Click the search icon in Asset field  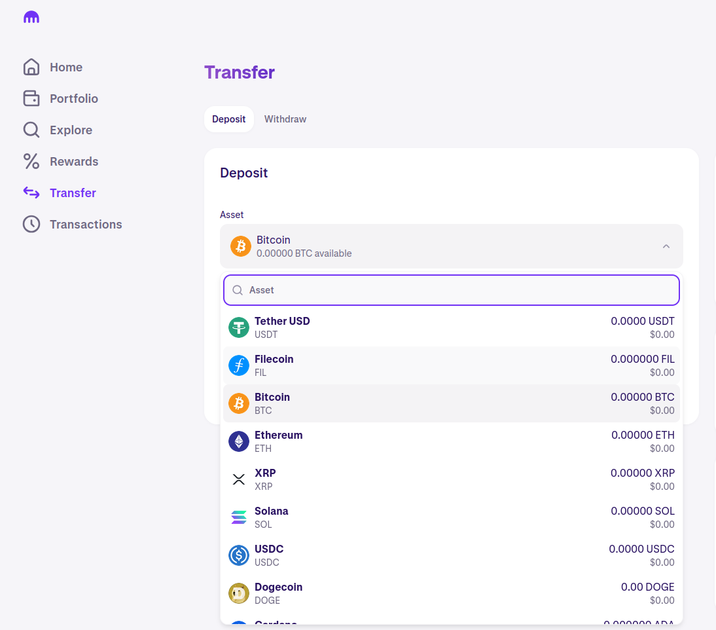(238, 290)
